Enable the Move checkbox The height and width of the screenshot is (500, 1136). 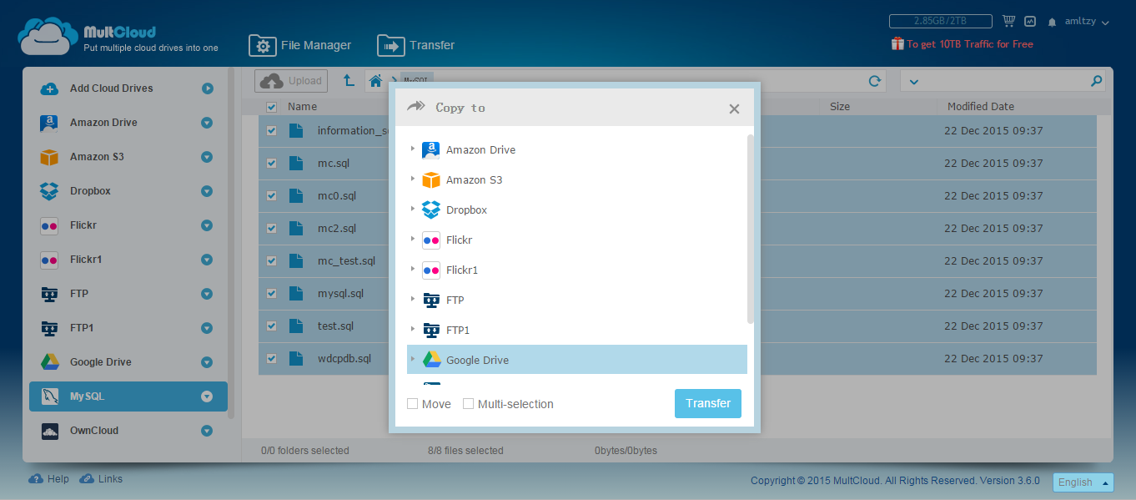click(412, 404)
